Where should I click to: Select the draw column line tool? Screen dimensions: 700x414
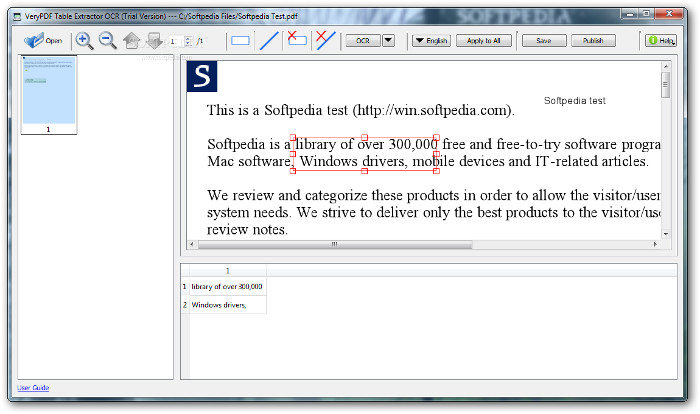tap(269, 41)
